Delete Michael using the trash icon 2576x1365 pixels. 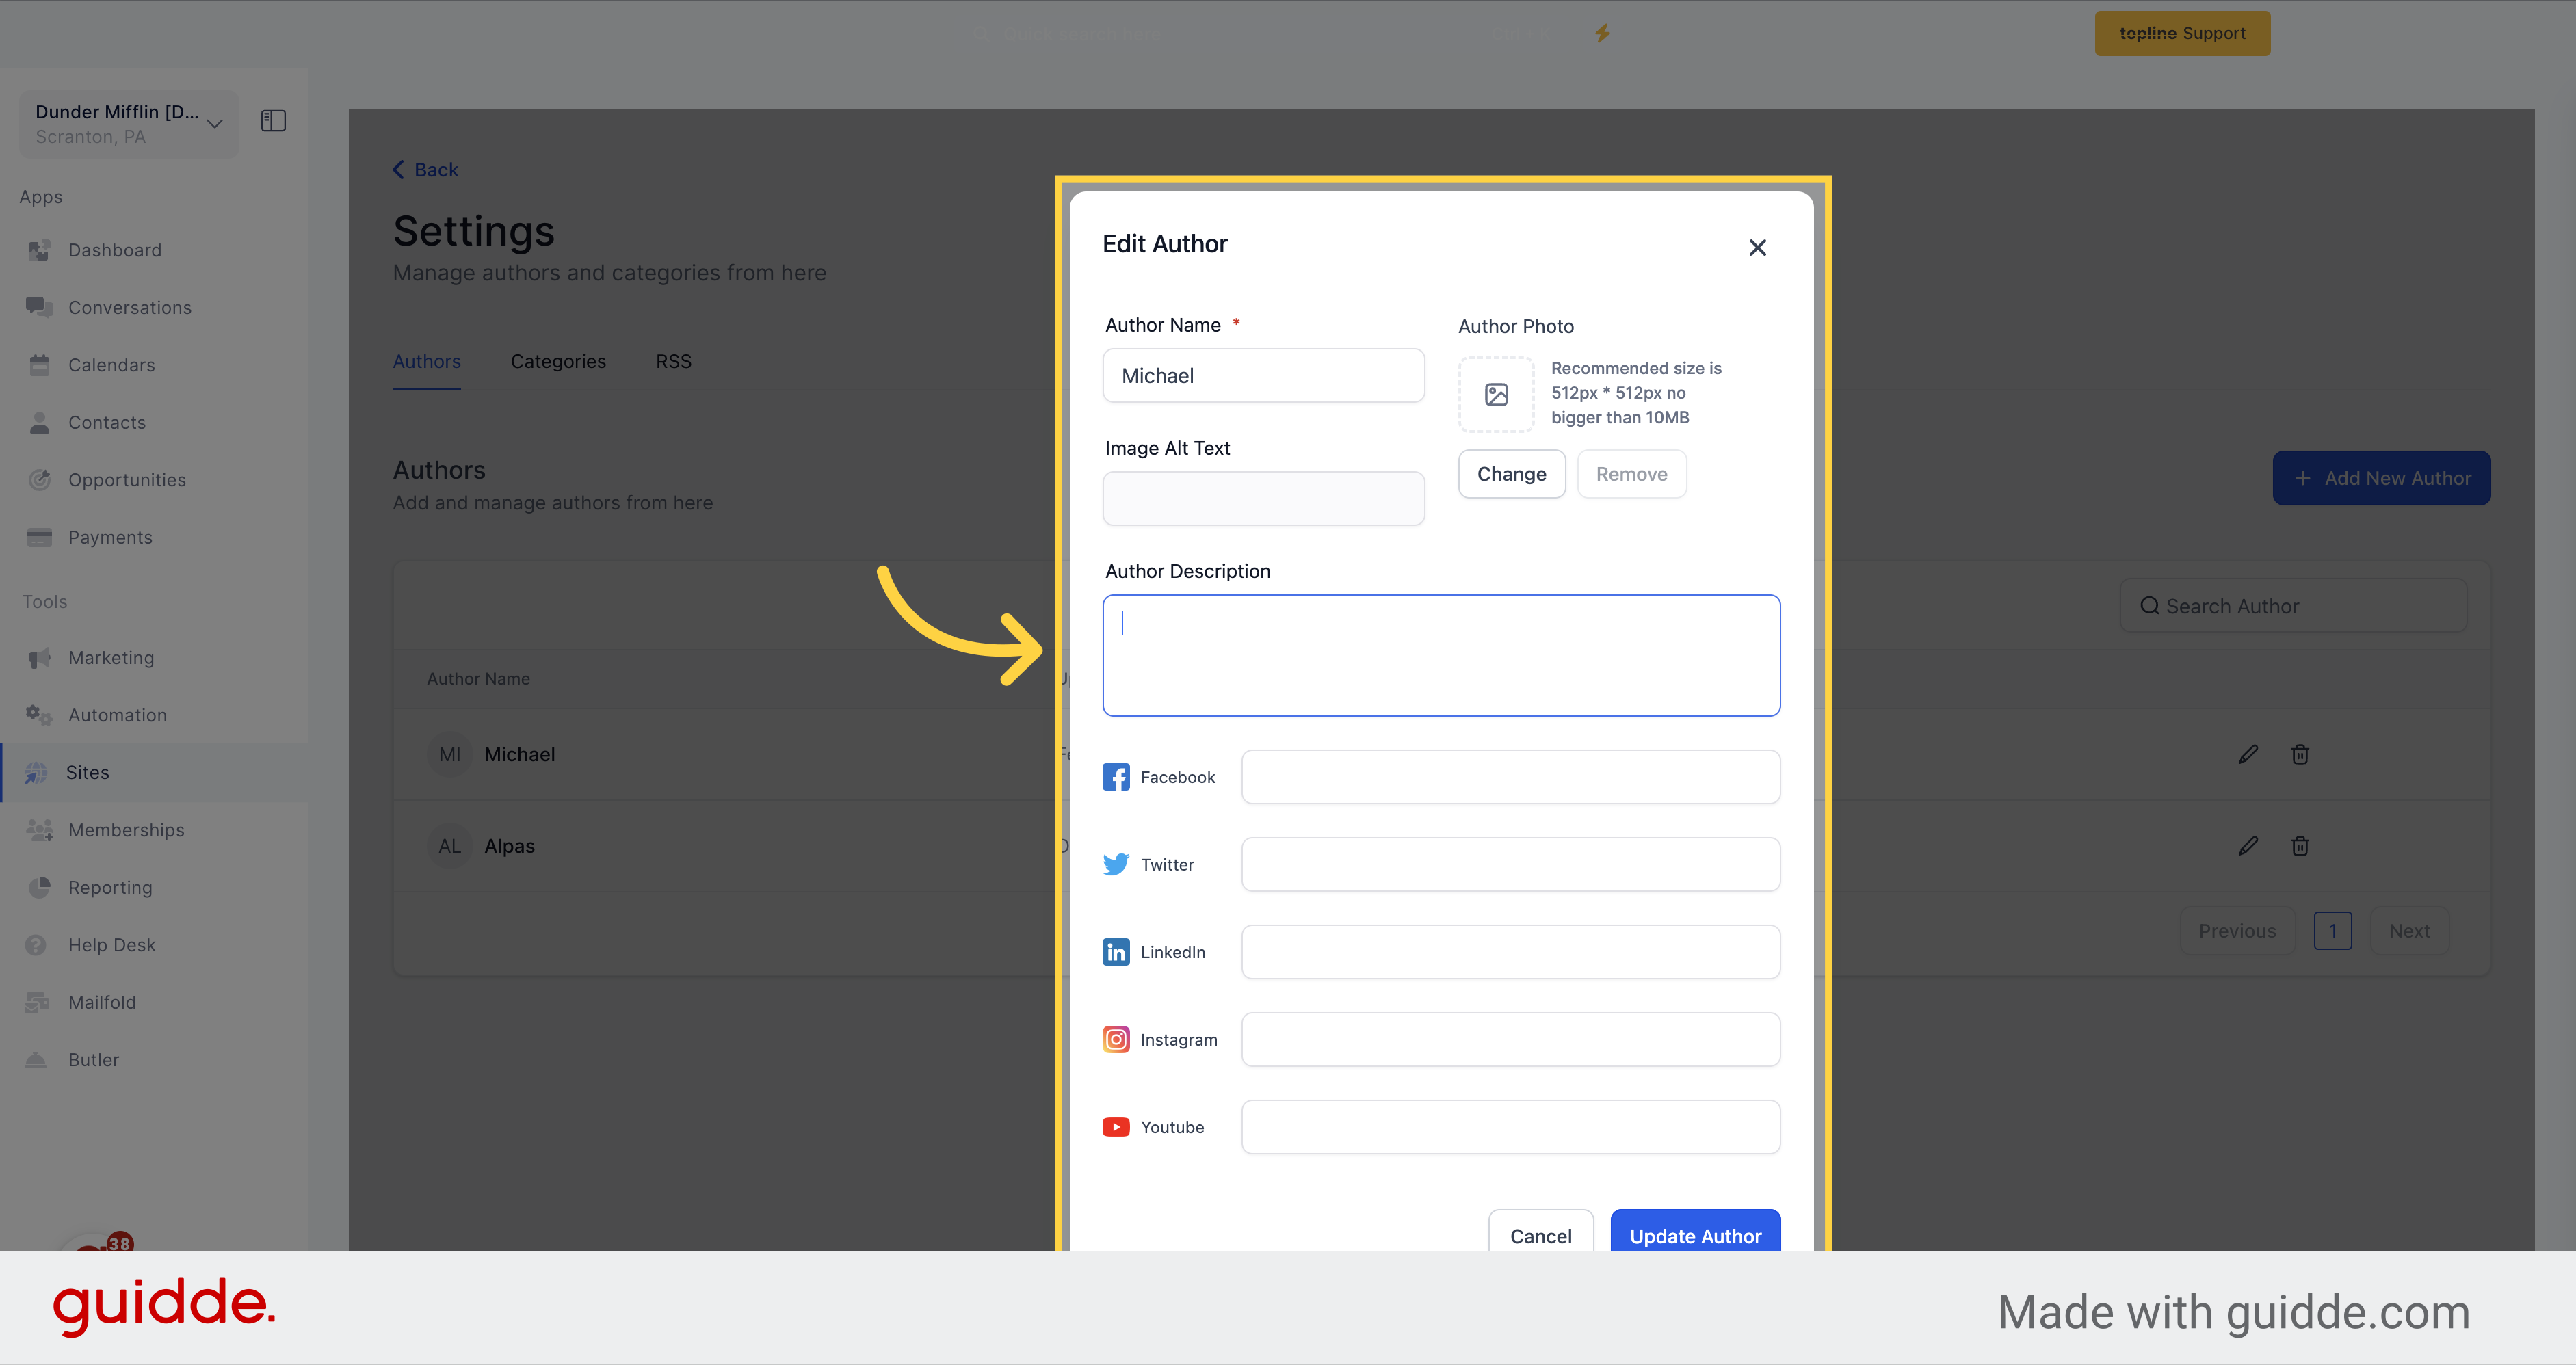2300,754
